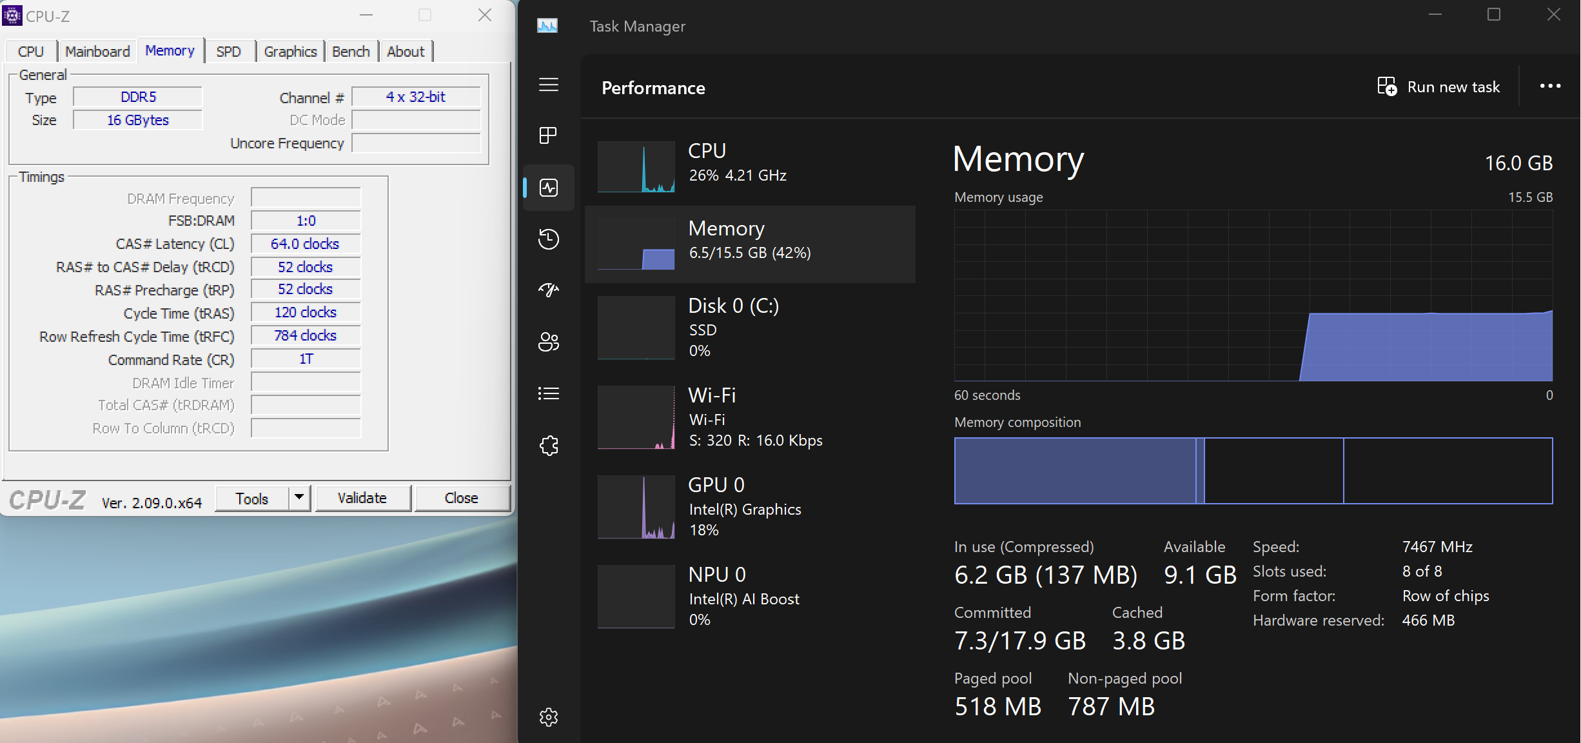The width and height of the screenshot is (1581, 743).
Task: Open Services page puzzle icon
Action: (x=549, y=446)
